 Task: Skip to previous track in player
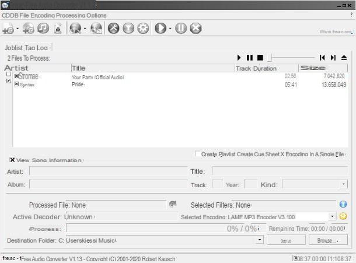click(x=322, y=58)
